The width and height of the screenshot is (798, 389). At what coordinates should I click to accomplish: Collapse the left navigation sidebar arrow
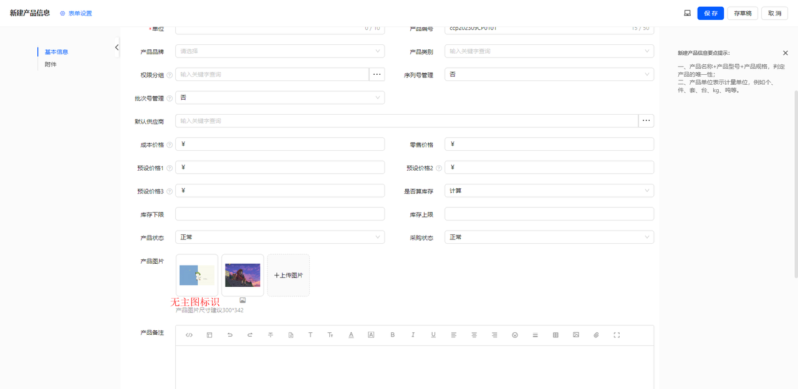pyautogui.click(x=117, y=47)
